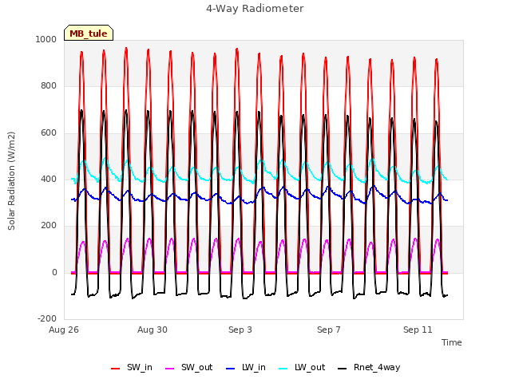This screenshot has height=383, width=511.
Task: Select the LW_out legend entry
Action: pos(302,368)
